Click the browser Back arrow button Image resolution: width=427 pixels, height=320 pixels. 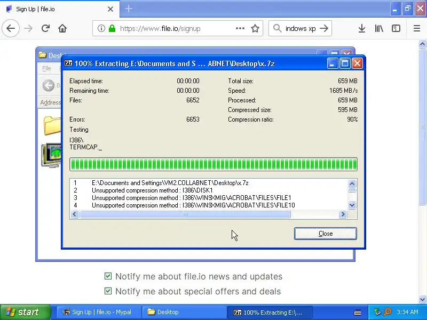pyautogui.click(x=11, y=28)
